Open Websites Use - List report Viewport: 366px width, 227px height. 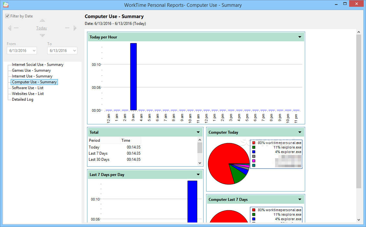[x=28, y=94]
